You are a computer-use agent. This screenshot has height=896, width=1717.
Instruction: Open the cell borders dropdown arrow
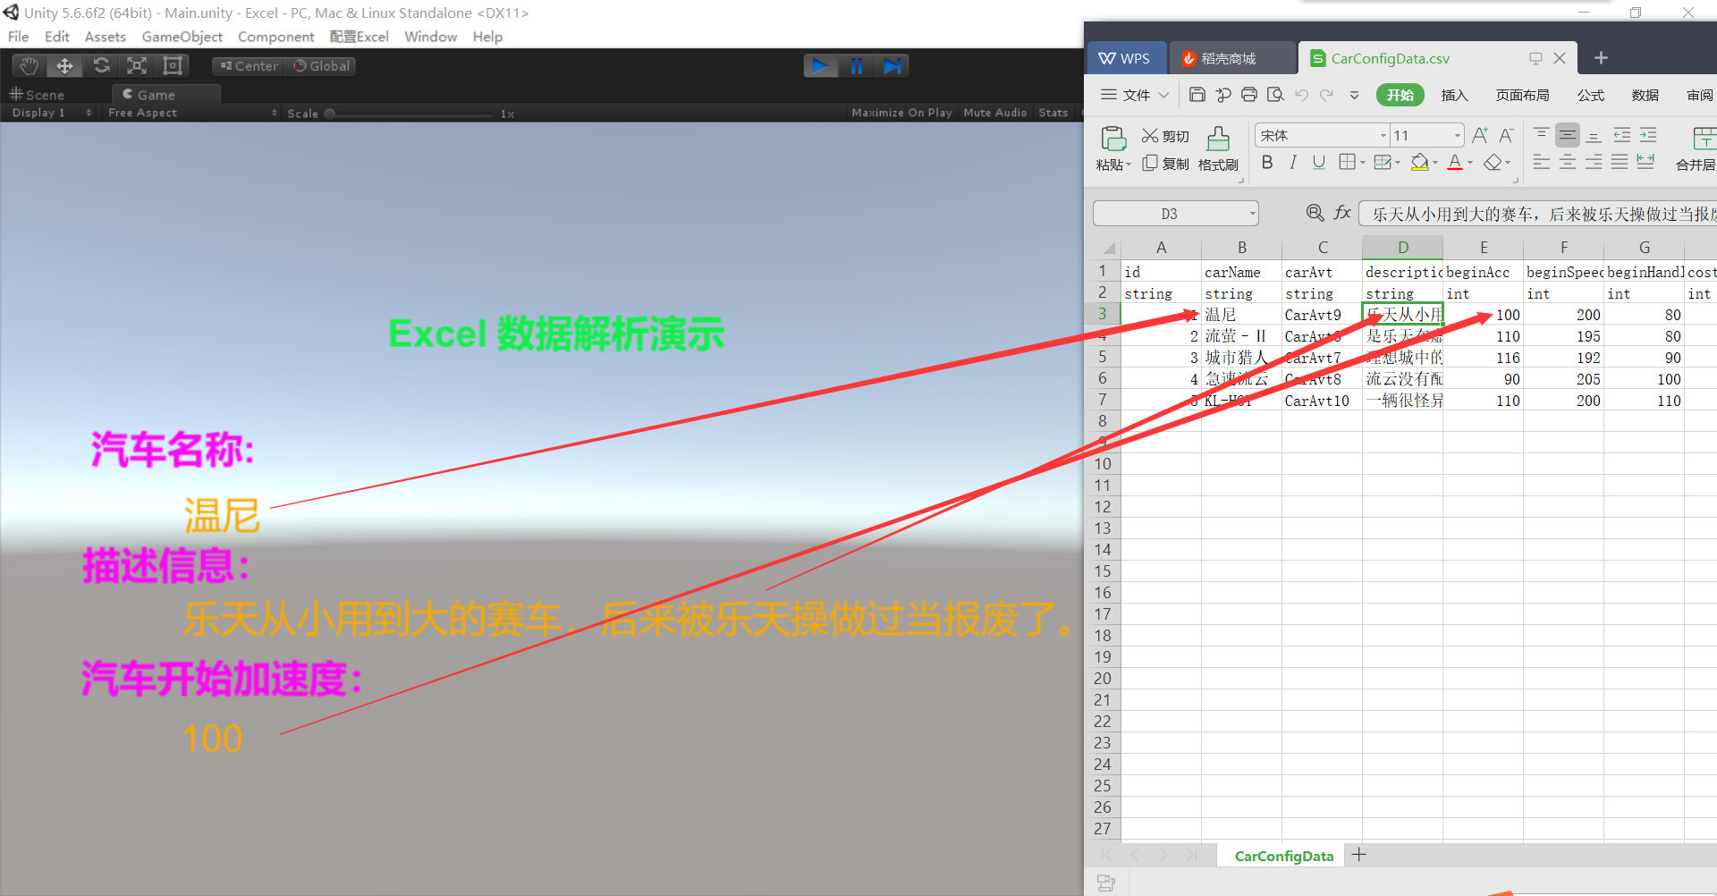tap(1363, 163)
